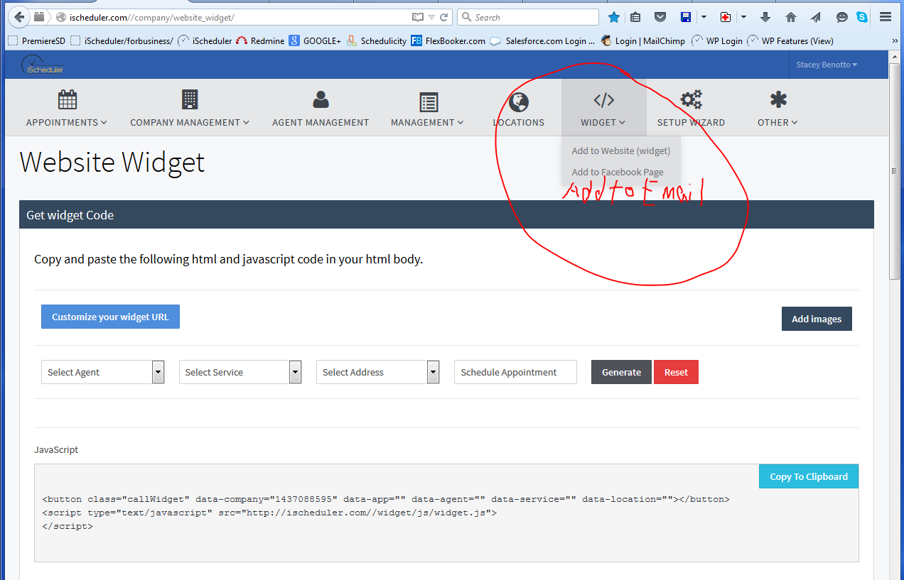The image size is (904, 580).
Task: Go to the browser home page
Action: pos(791,17)
